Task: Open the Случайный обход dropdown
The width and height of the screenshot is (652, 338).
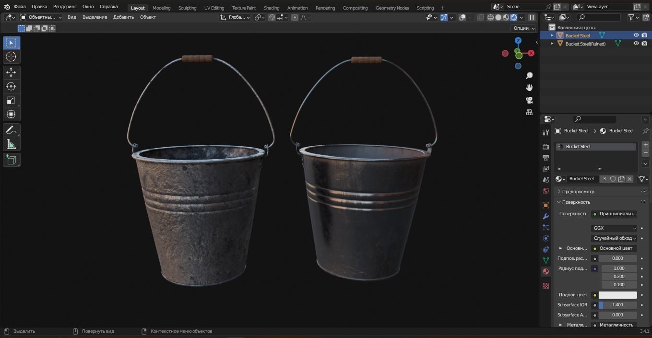Action: tap(615, 238)
